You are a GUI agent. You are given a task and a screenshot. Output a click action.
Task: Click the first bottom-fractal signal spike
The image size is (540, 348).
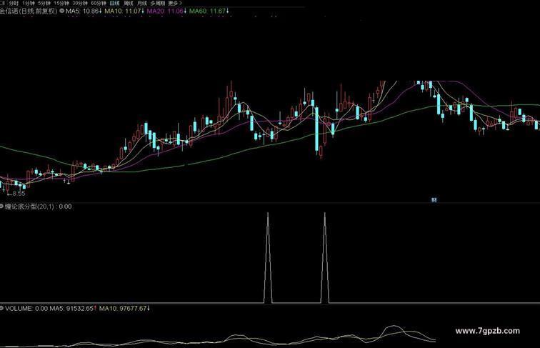point(268,258)
